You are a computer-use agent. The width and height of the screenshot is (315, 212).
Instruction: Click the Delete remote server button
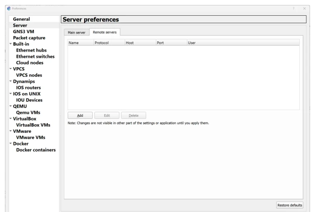coord(134,116)
